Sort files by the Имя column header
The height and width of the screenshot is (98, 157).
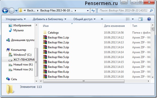pyautogui.click(x=46, y=26)
